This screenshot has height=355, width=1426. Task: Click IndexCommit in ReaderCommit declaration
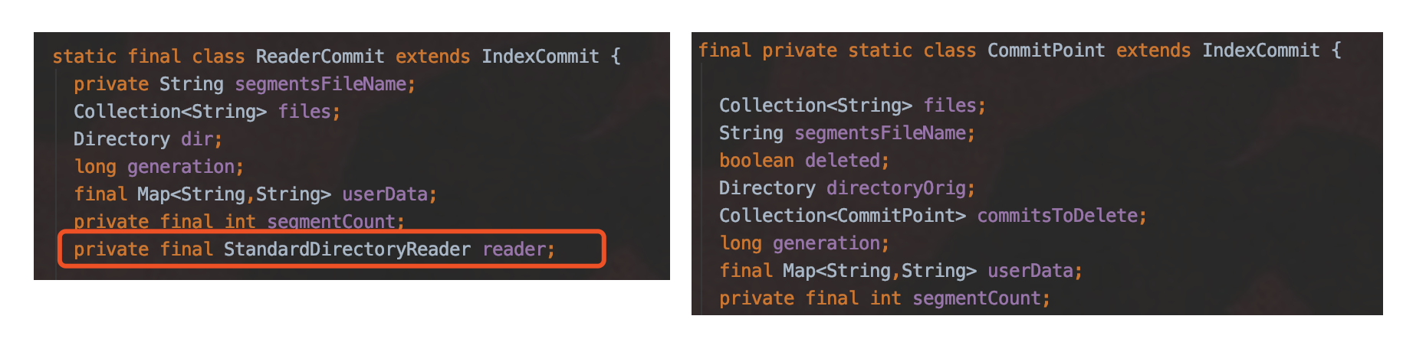pyautogui.click(x=540, y=57)
